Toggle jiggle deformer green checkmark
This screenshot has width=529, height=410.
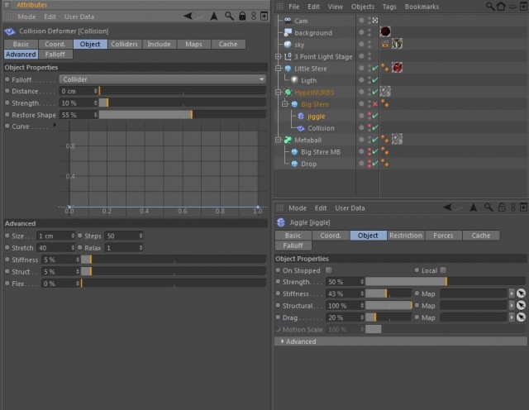pos(374,116)
